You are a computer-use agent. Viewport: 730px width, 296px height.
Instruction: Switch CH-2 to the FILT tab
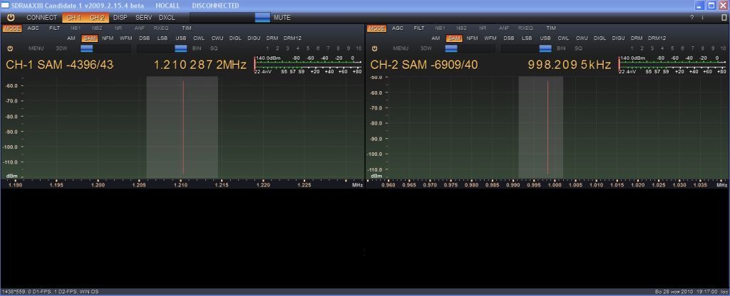coord(419,28)
